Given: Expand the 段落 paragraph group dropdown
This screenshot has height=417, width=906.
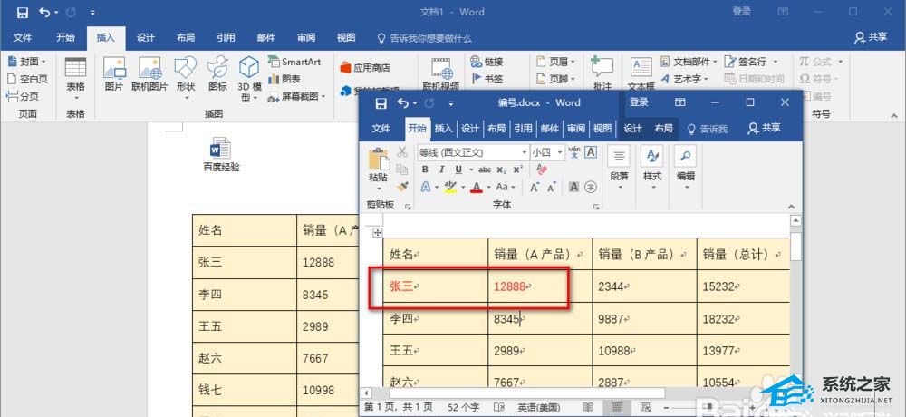Looking at the screenshot, I should click(619, 169).
